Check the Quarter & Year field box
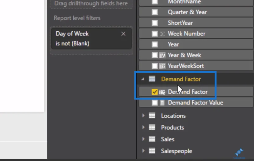 click(155, 12)
